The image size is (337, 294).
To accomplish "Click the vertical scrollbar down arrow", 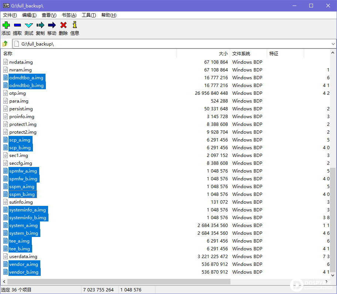I will tap(333, 275).
